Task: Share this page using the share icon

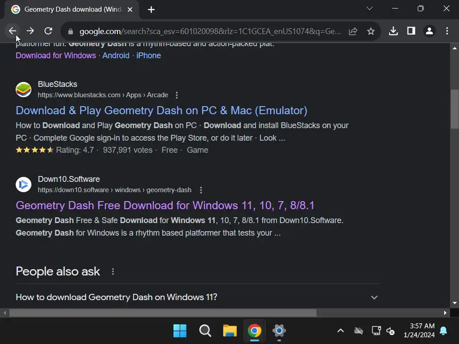Action: [353, 31]
